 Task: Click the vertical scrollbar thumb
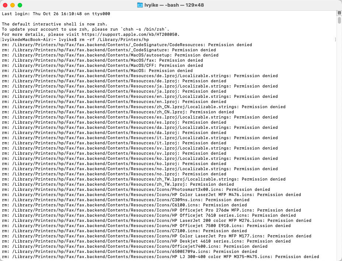(x=339, y=20)
